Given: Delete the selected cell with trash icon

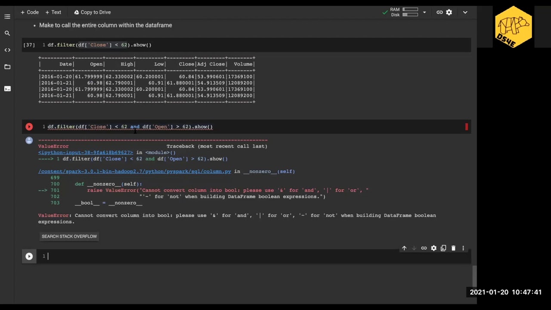Looking at the screenshot, I should [x=453, y=248].
